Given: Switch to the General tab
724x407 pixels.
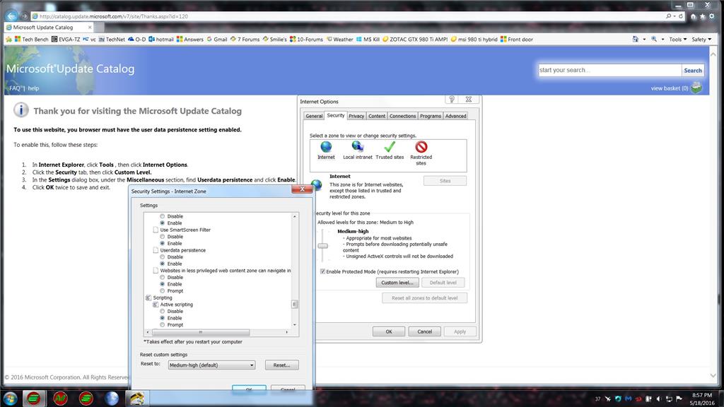Looking at the screenshot, I should pyautogui.click(x=314, y=117).
